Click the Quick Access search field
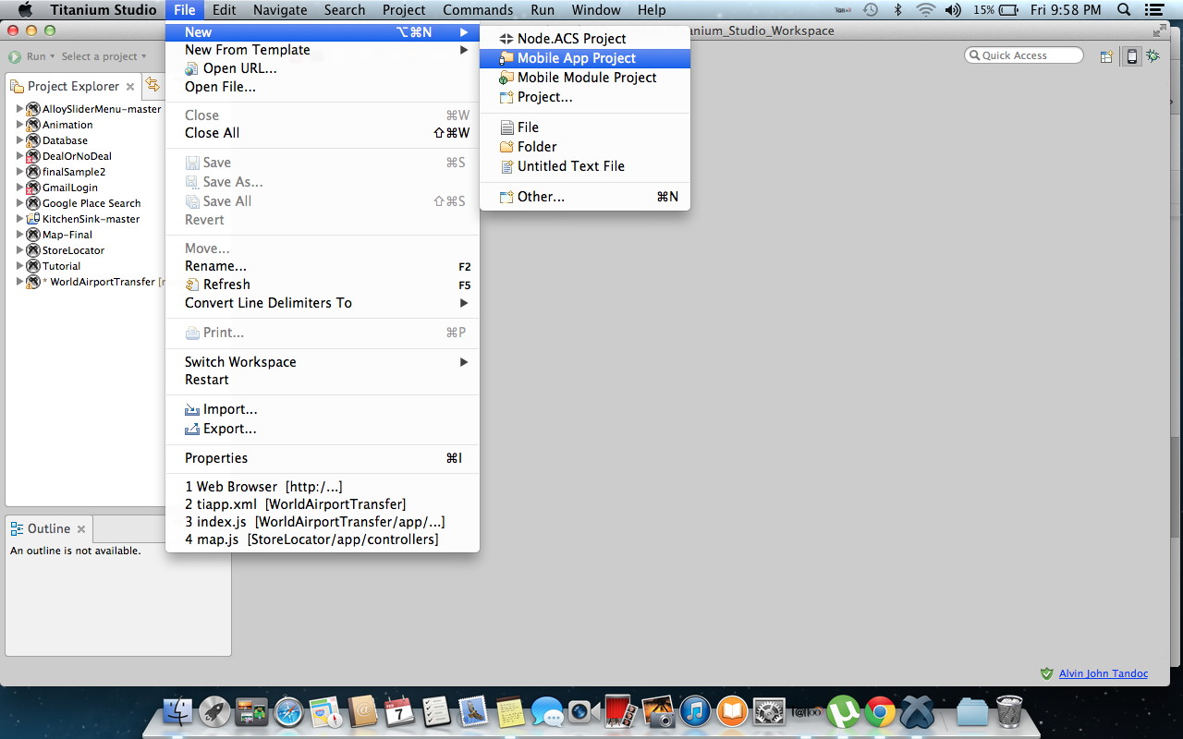The image size is (1183, 739). point(1024,55)
